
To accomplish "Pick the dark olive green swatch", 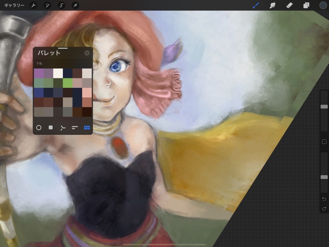I will coord(58,83).
